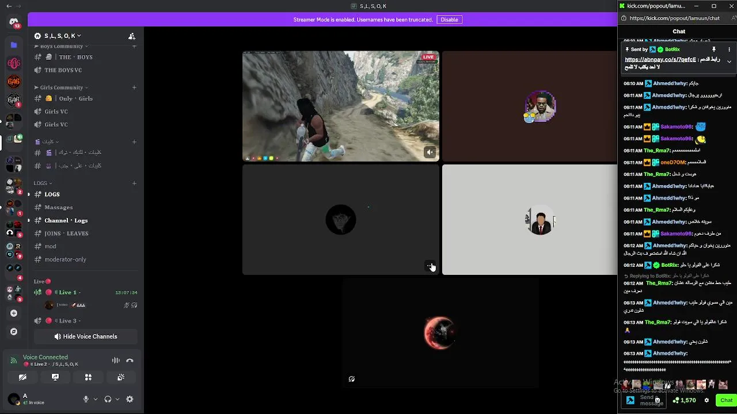Deafen with headphones icon

(x=108, y=399)
